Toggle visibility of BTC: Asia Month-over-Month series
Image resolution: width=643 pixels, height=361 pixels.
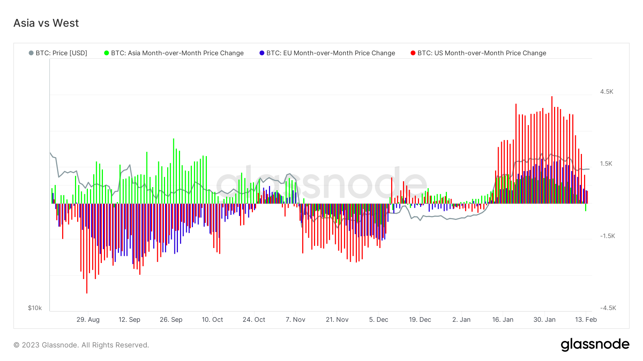(177, 53)
